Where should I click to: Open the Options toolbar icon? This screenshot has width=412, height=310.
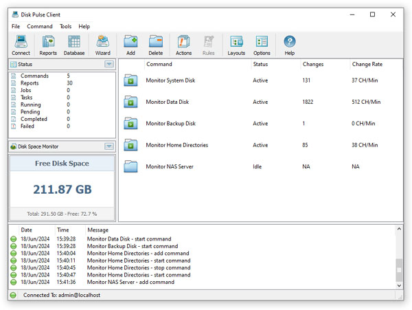(x=262, y=42)
